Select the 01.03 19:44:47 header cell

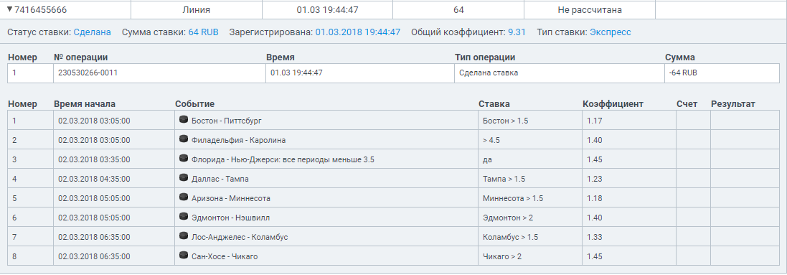pyautogui.click(x=327, y=9)
